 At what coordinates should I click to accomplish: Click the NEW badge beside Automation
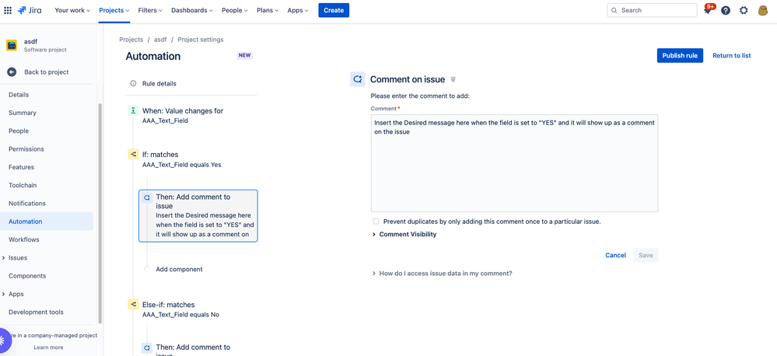(x=245, y=55)
